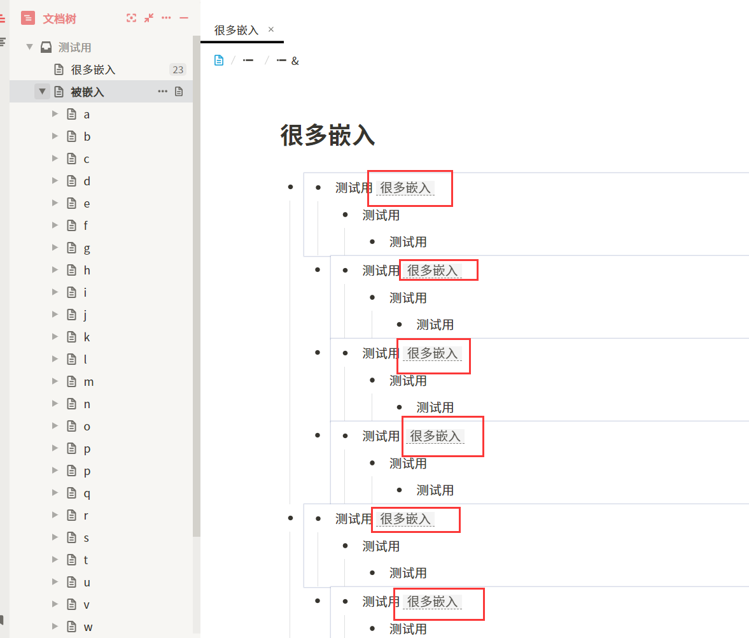
Task: Collapse the 被嵌入 document node
Action: tap(42, 91)
